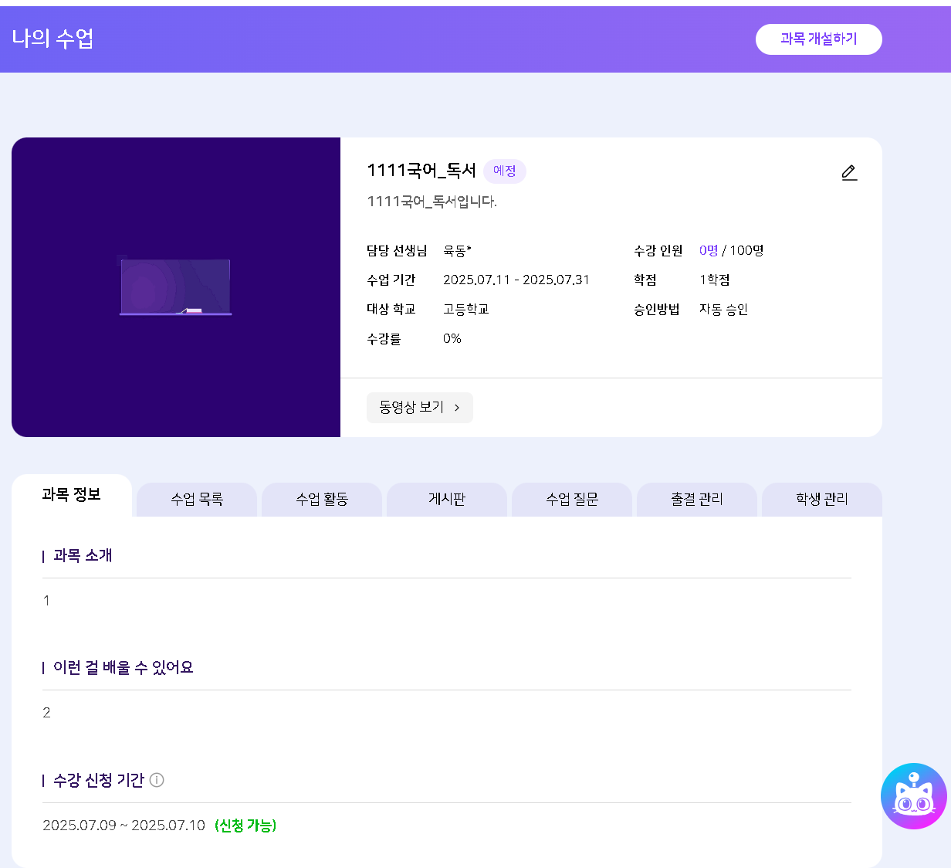The height and width of the screenshot is (868, 951).
Task: Open the 출결 관리 tab
Action: 697,500
